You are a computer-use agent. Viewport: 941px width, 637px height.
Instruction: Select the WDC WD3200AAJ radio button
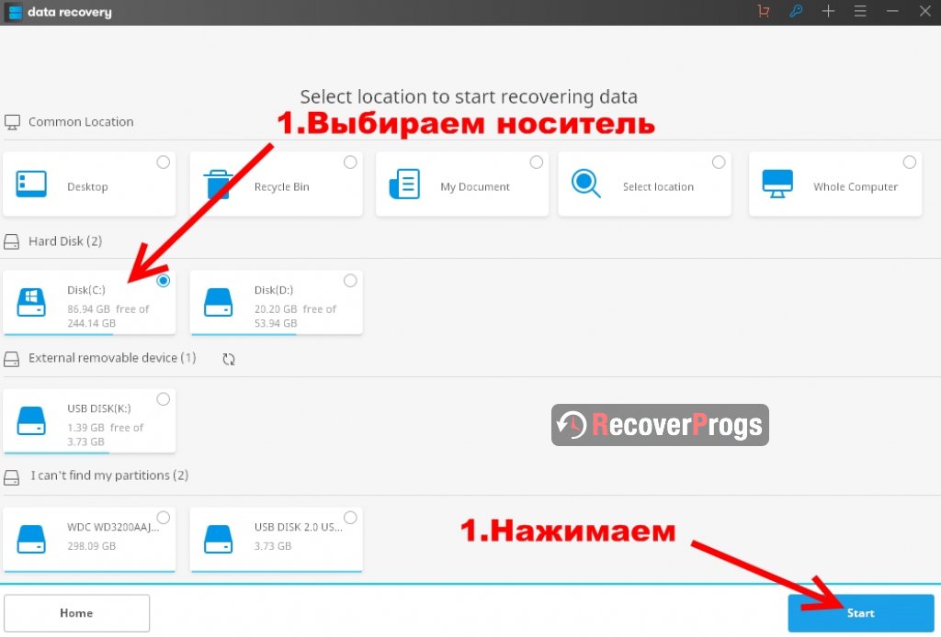164,517
